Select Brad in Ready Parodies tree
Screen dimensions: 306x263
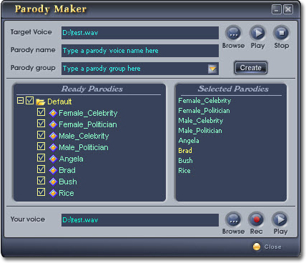(67, 170)
